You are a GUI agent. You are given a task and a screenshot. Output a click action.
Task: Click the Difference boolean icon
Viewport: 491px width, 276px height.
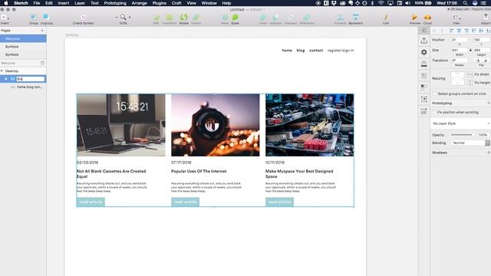(x=307, y=18)
